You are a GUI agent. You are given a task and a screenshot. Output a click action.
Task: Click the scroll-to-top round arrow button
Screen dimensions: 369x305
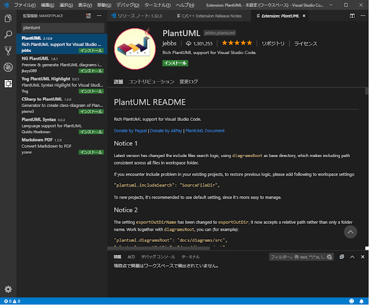[x=351, y=232]
